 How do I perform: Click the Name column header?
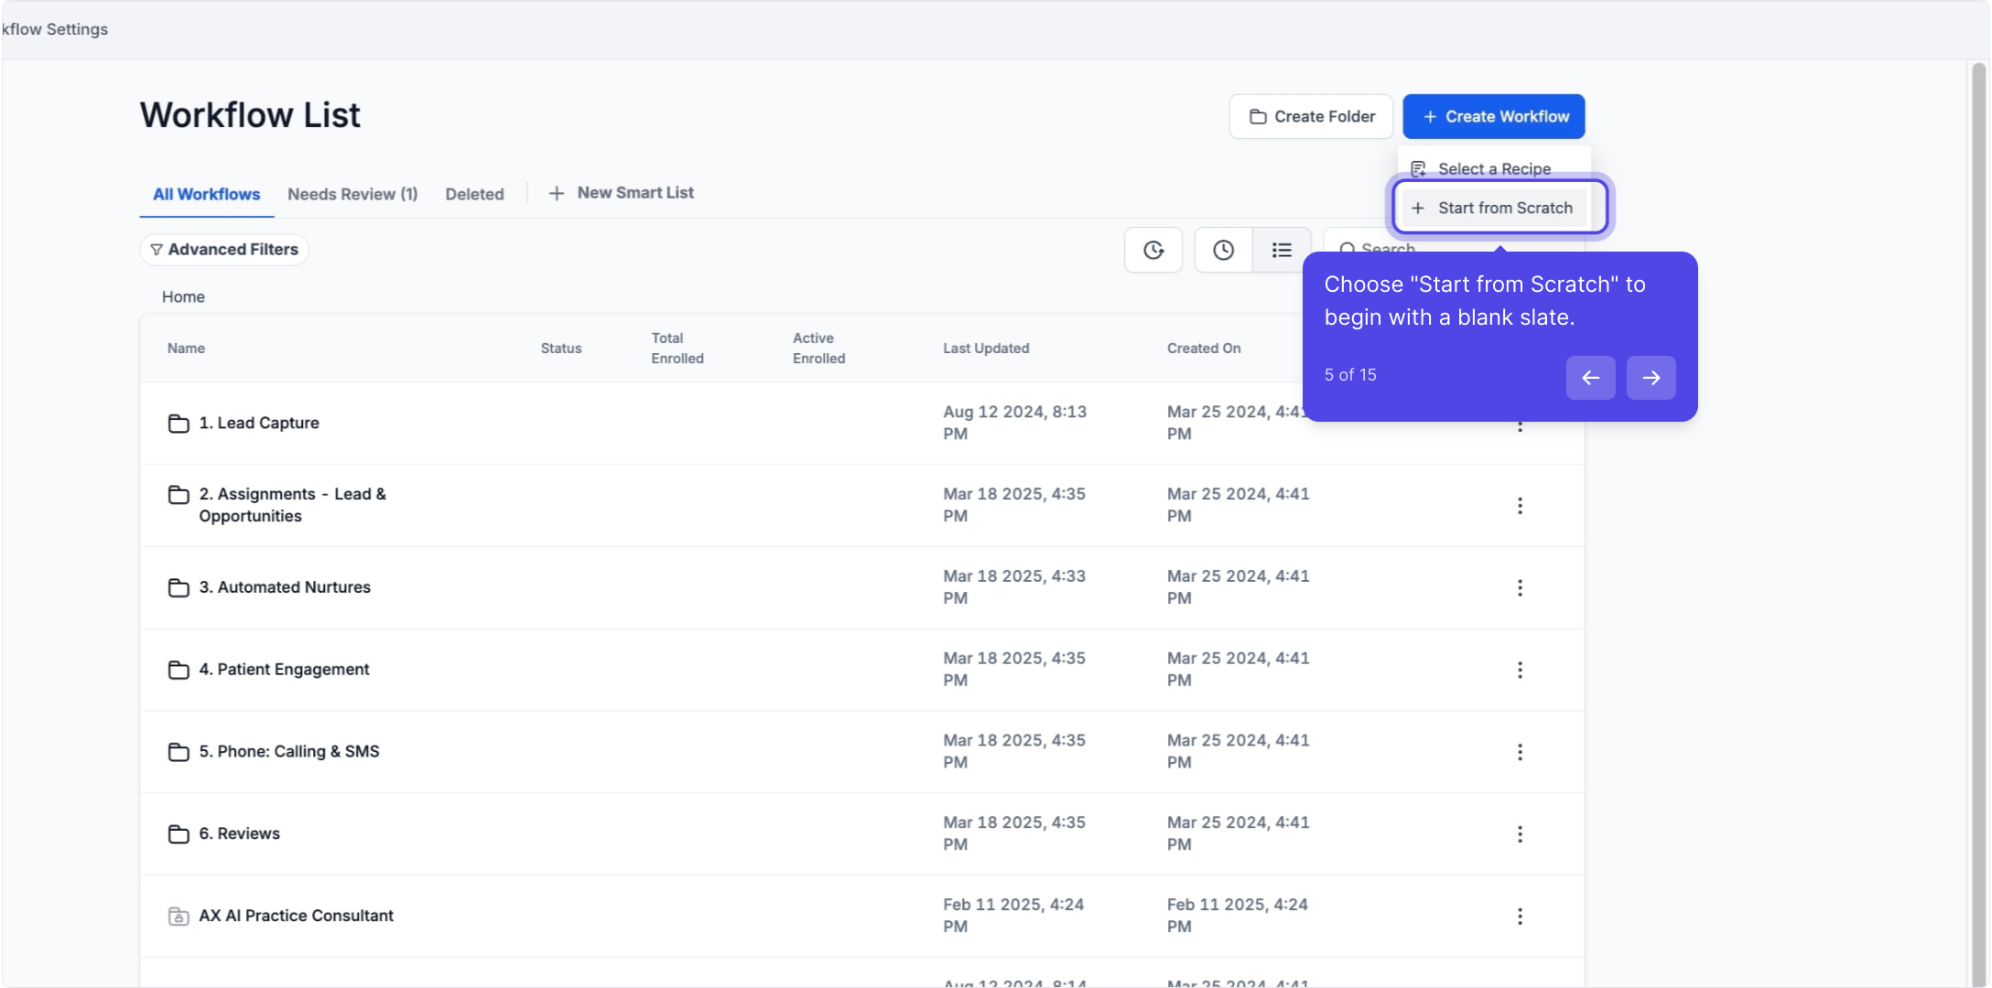coord(186,349)
